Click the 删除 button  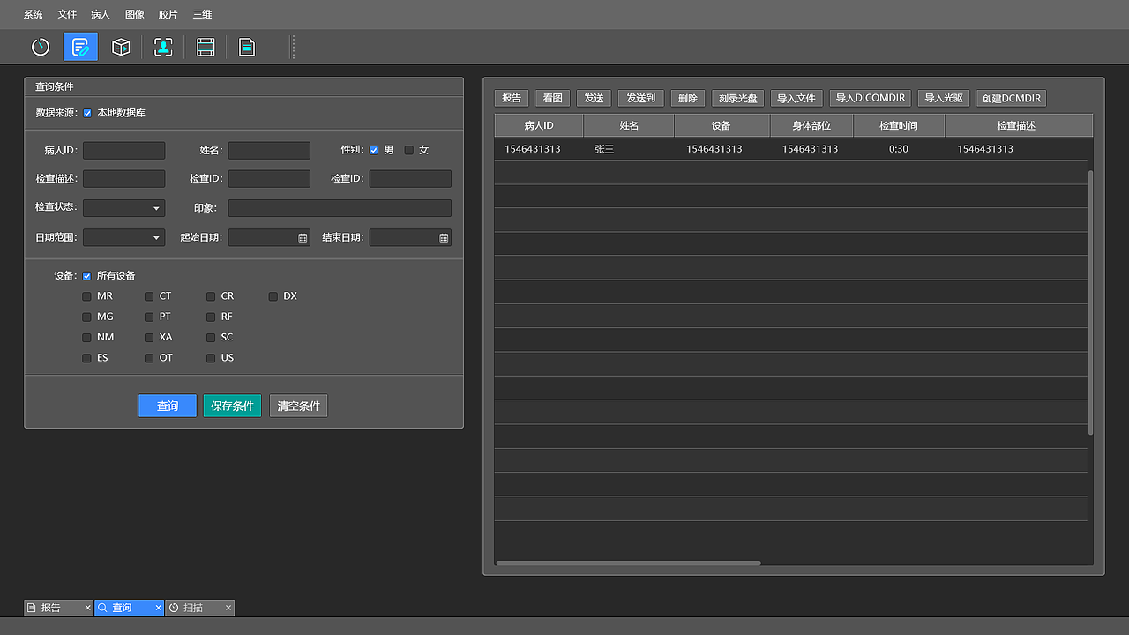point(688,98)
